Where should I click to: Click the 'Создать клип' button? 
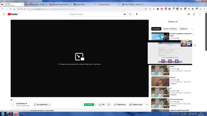click(136, 104)
